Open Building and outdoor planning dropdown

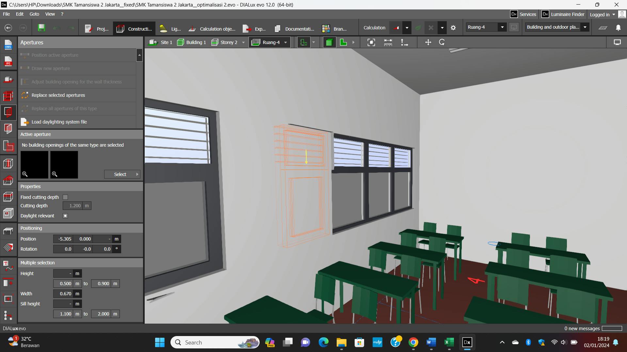pyautogui.click(x=585, y=27)
